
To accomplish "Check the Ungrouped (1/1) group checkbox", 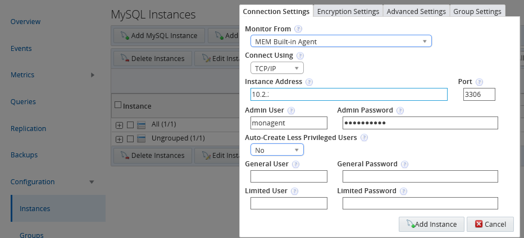I will pyautogui.click(x=130, y=139).
